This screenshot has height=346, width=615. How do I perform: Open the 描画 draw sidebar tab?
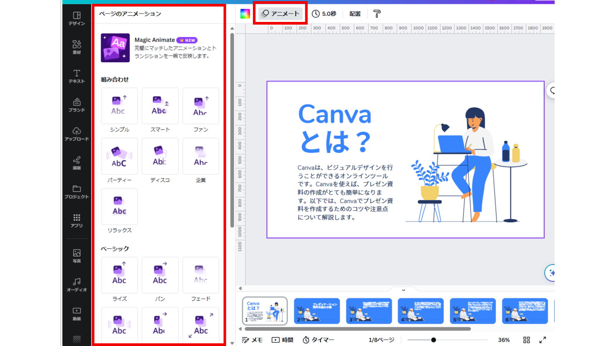(76, 163)
